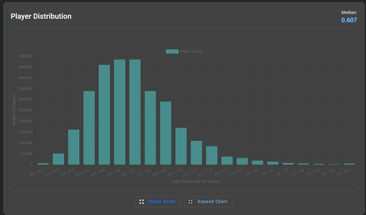366x215 pixels.
Task: Click the 50,000 y-axis label
Action: tap(26, 154)
